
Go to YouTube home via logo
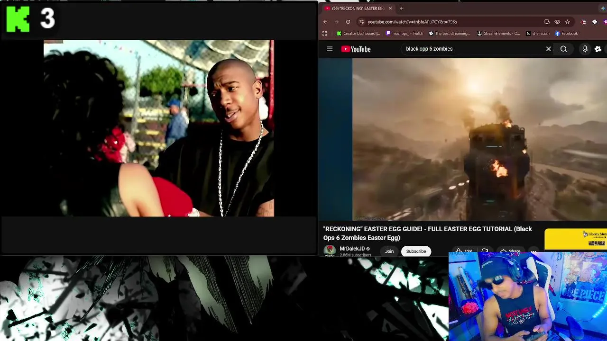click(x=356, y=49)
